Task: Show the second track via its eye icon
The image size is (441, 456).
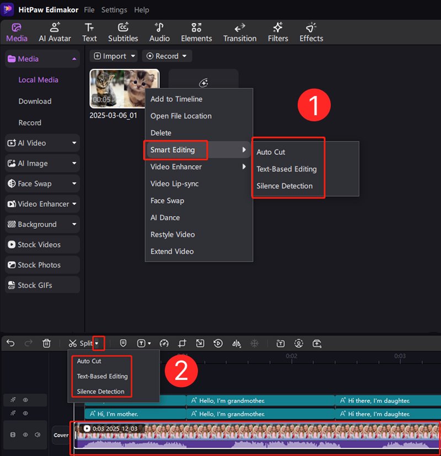Action: pyautogui.click(x=25, y=414)
